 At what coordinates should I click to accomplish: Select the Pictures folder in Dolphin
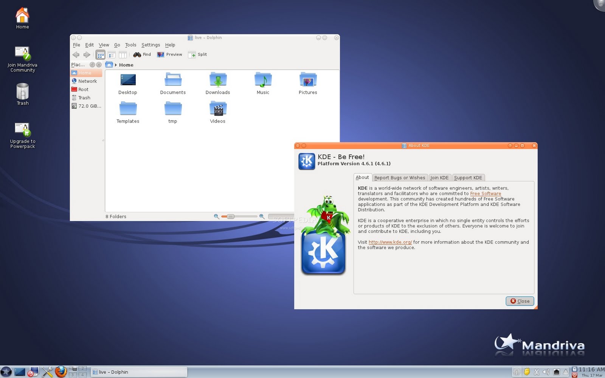tap(308, 84)
